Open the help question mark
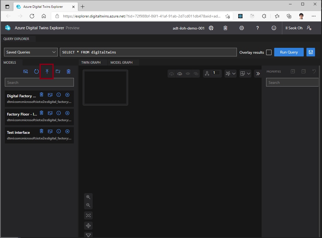 [x=258, y=28]
